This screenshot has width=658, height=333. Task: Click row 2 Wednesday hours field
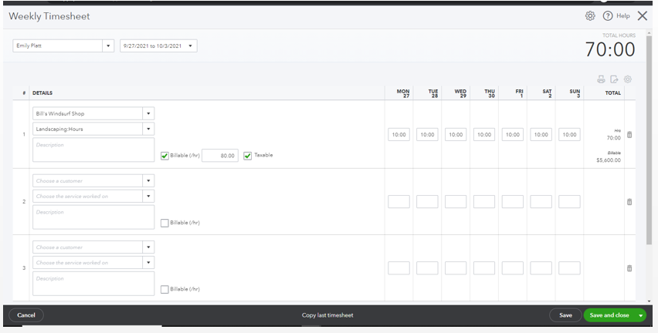(456, 201)
